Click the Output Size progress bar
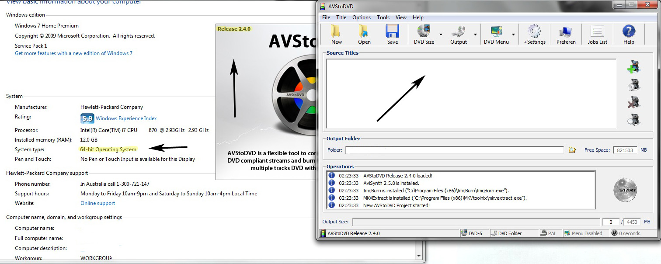Image resolution: width=661 pixels, height=264 pixels. point(476,222)
